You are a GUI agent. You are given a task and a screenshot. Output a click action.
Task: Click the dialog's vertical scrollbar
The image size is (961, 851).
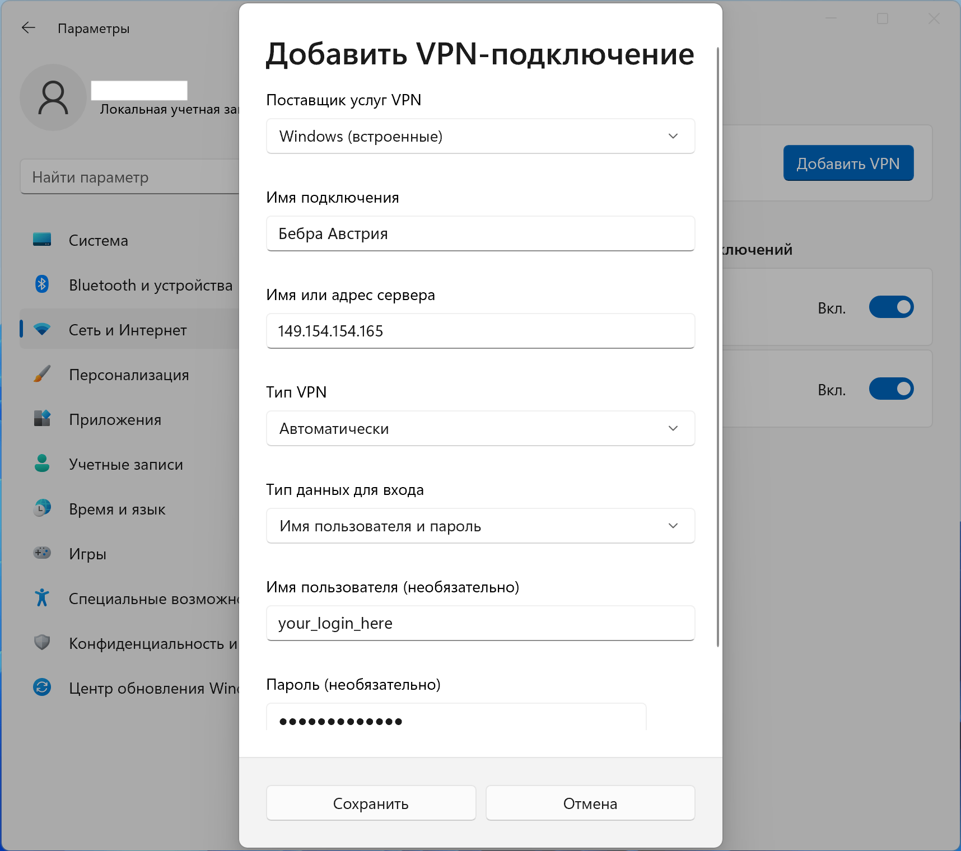click(717, 347)
